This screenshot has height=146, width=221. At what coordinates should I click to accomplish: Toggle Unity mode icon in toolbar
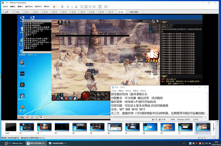point(94,7)
